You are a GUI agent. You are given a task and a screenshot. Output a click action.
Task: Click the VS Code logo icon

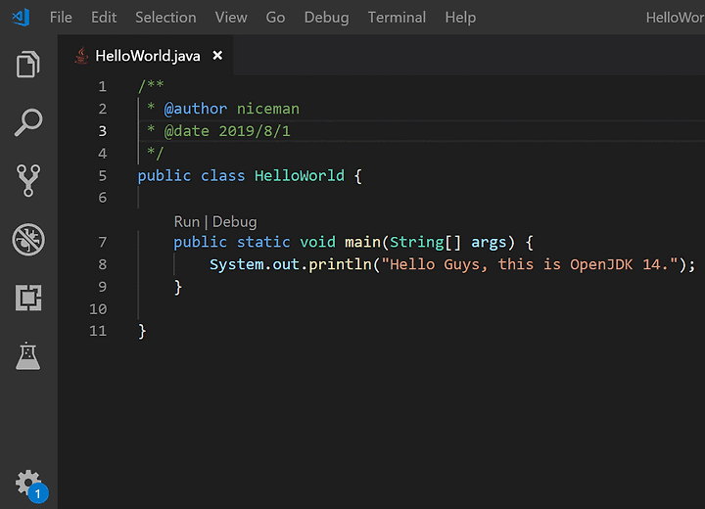coord(21,17)
